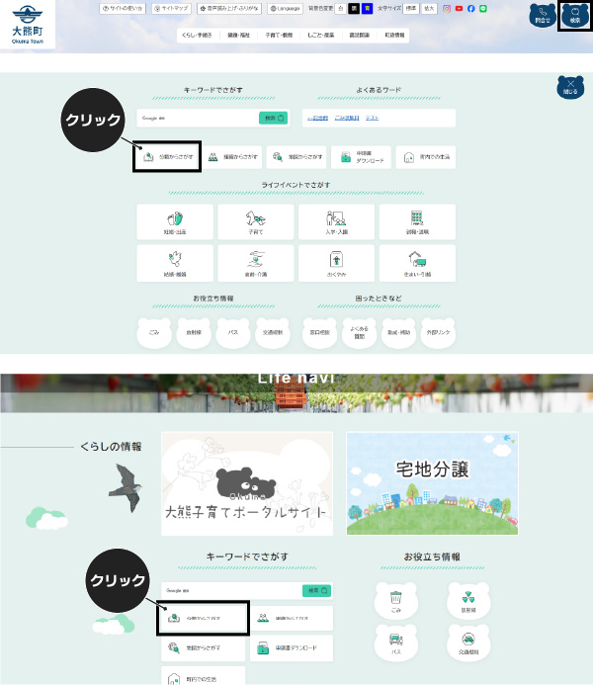Image resolution: width=593 pixels, height=685 pixels.
Task: Open the くらし・手続き menu
Action: point(197,35)
